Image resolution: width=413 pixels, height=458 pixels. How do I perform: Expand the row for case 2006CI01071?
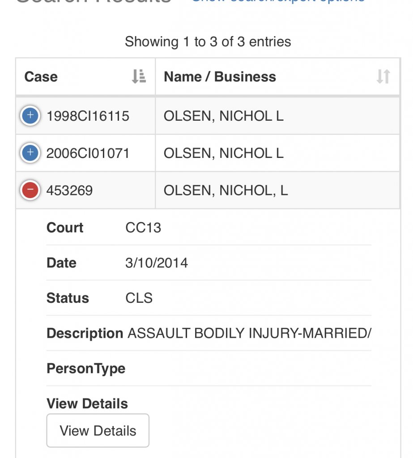pyautogui.click(x=30, y=153)
